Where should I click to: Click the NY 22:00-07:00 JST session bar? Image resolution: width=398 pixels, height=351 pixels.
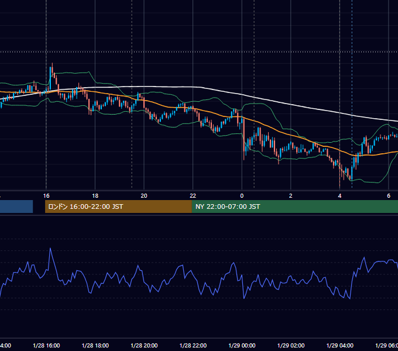tap(294, 207)
